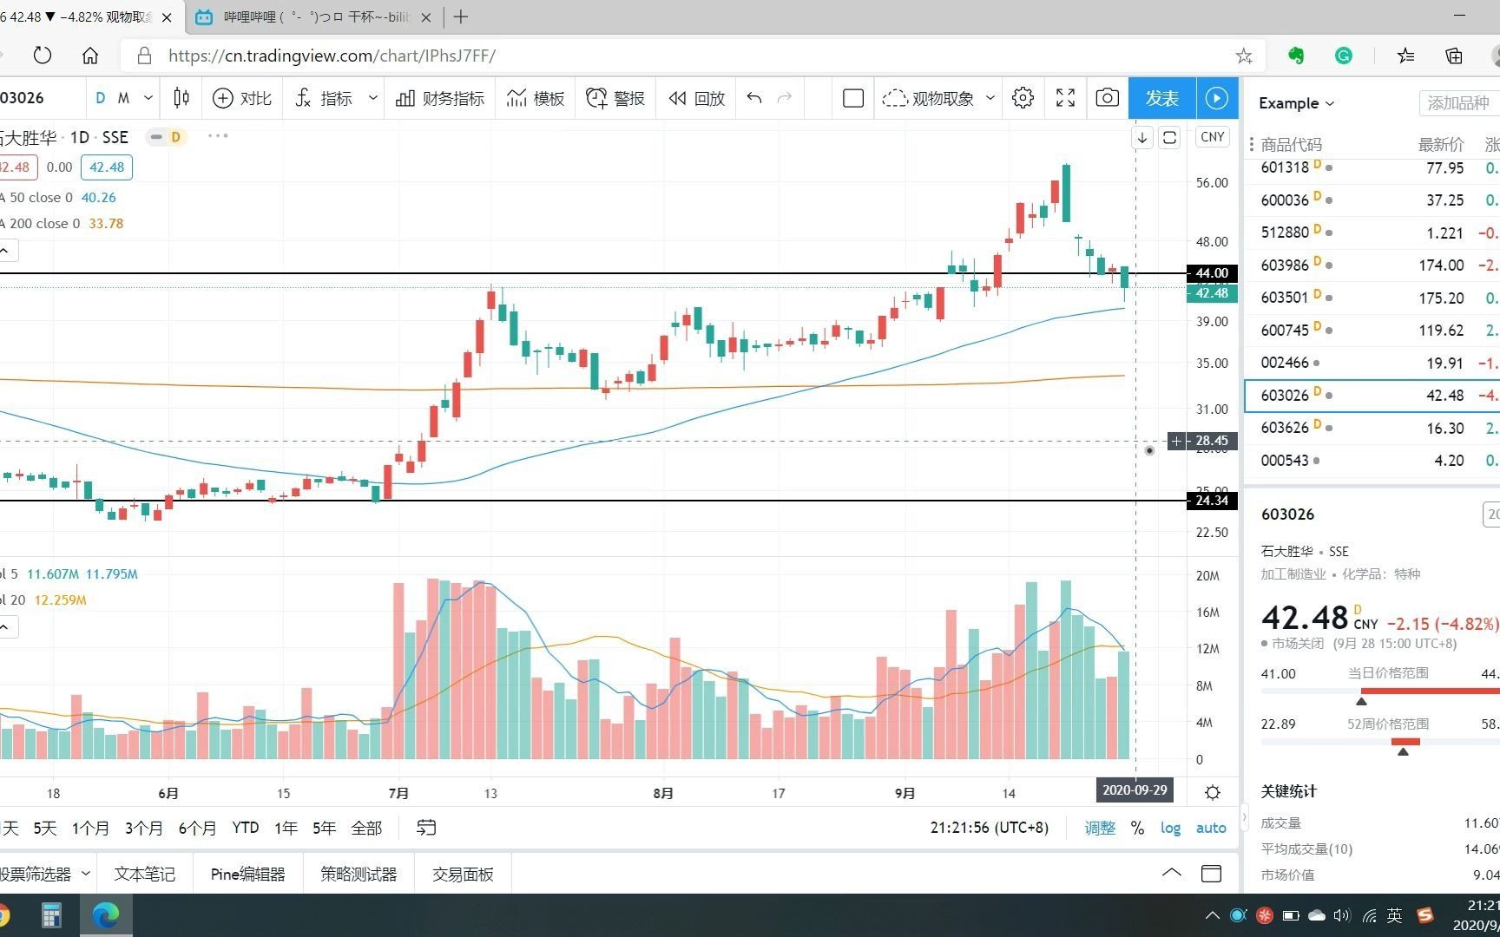This screenshot has width=1500, height=937.
Task: Toggle auto scale mode
Action: tap(1211, 829)
